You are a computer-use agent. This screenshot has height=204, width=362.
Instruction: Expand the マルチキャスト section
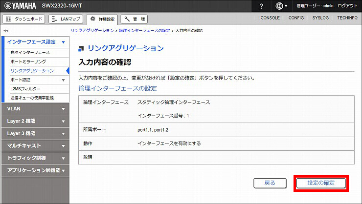(x=35, y=146)
